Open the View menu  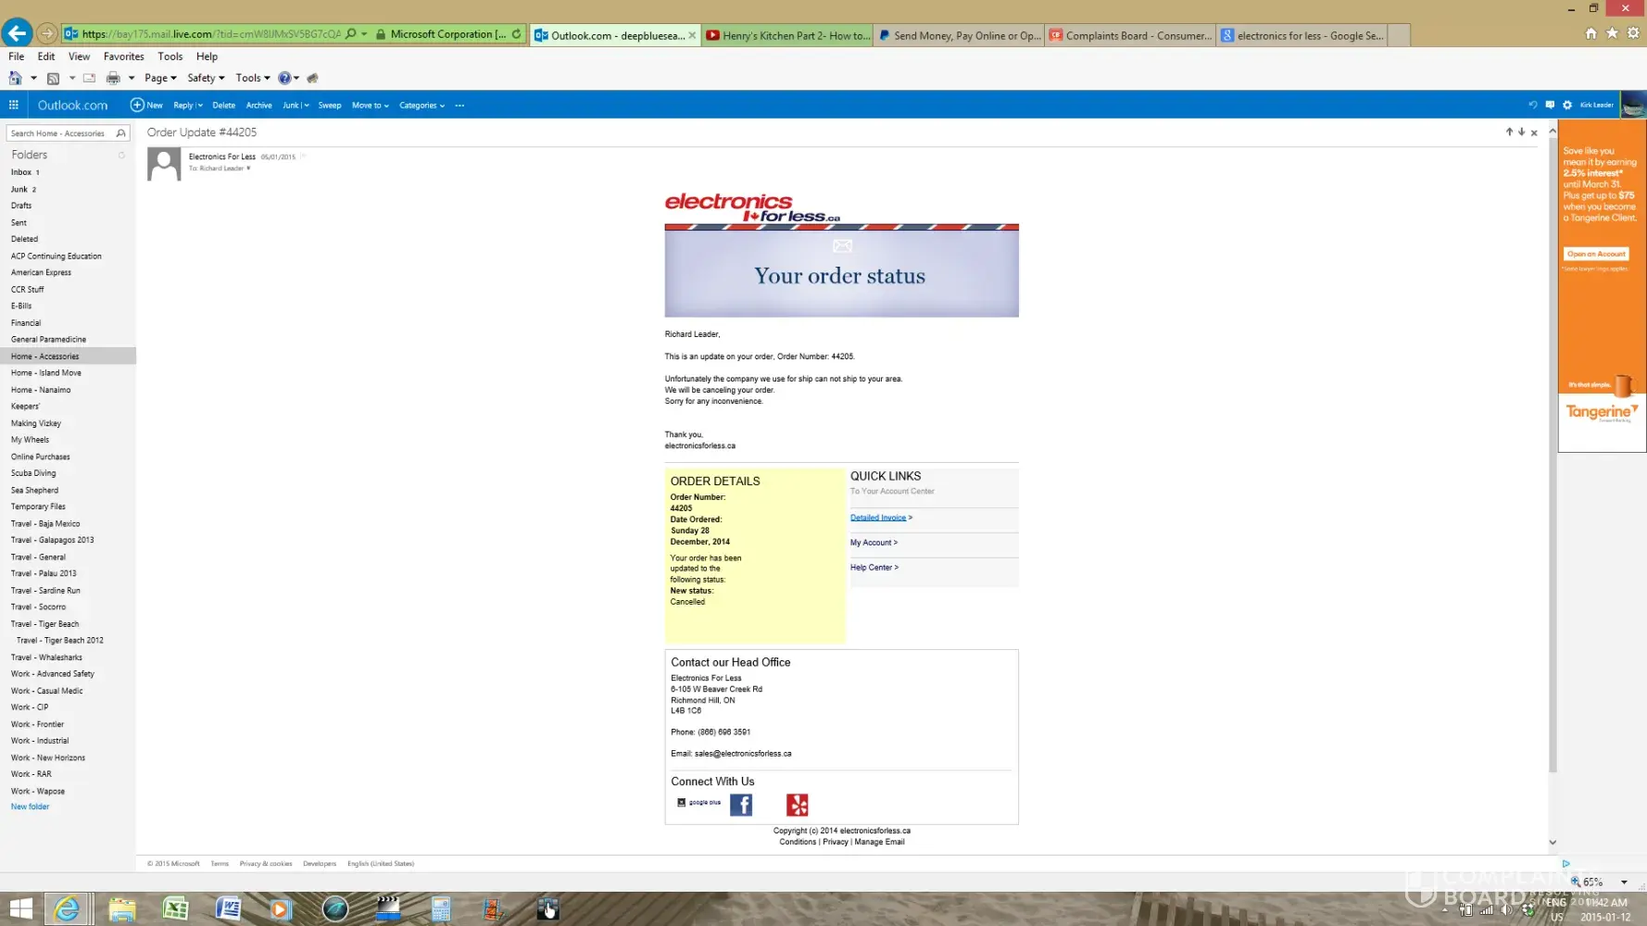[80, 56]
